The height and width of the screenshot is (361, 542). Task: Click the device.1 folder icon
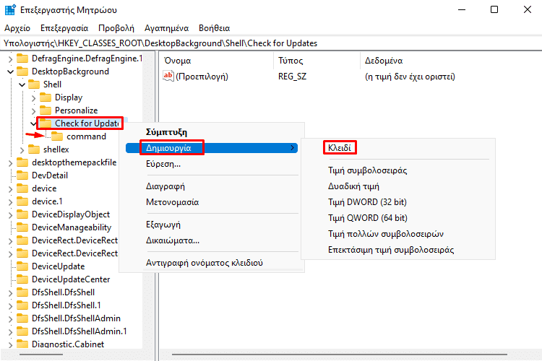click(22, 201)
